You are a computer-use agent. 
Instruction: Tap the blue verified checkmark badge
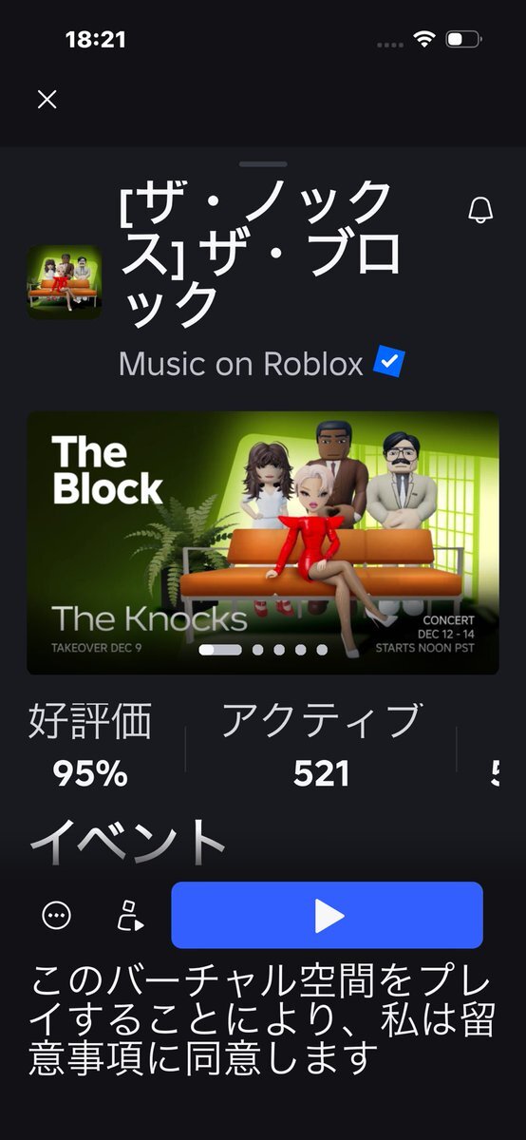click(389, 362)
